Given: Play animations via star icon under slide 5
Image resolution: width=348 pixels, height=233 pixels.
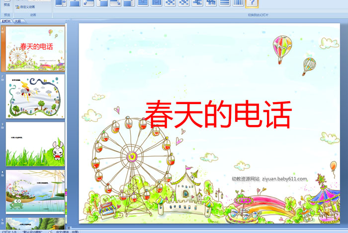Looking at the screenshot, I should pos(2,223).
